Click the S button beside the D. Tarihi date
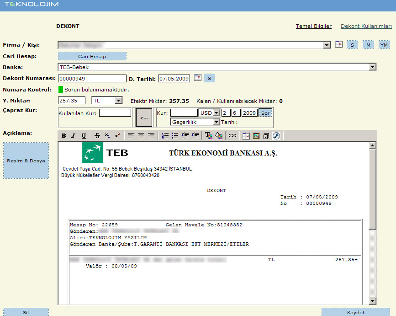Screen dimensions: 396x316 (x=209, y=78)
